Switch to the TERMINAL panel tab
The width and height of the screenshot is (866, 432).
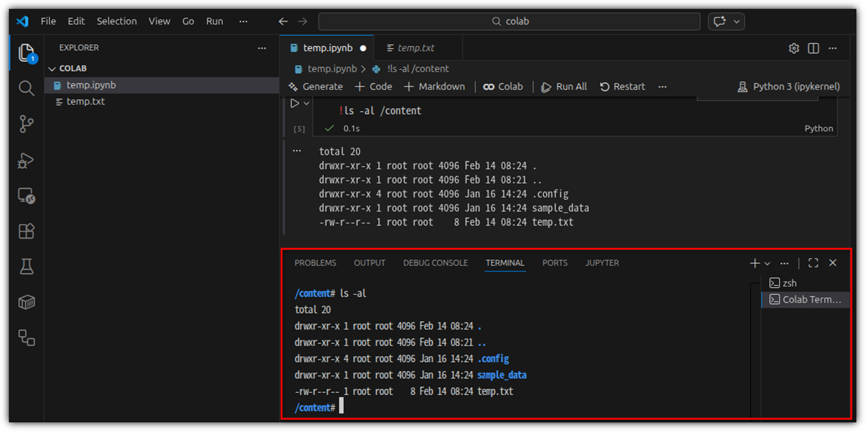tap(505, 263)
